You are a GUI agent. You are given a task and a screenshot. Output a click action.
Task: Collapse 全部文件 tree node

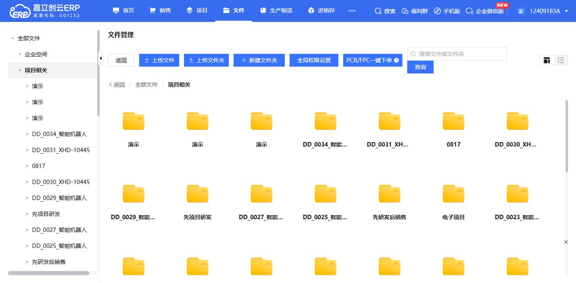(x=13, y=39)
